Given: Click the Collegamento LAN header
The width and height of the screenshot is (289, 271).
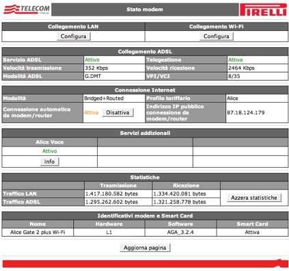Looking at the screenshot, I should click(73, 27).
